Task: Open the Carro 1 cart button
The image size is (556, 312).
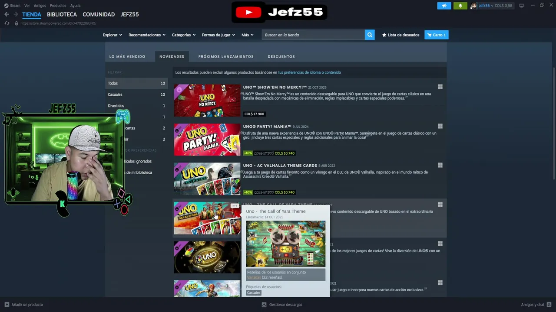Action: pos(436,35)
